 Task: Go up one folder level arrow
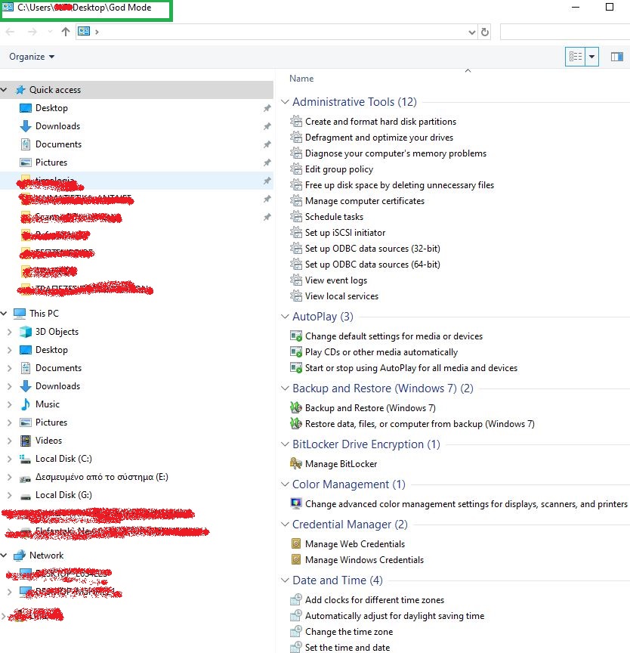(x=65, y=32)
